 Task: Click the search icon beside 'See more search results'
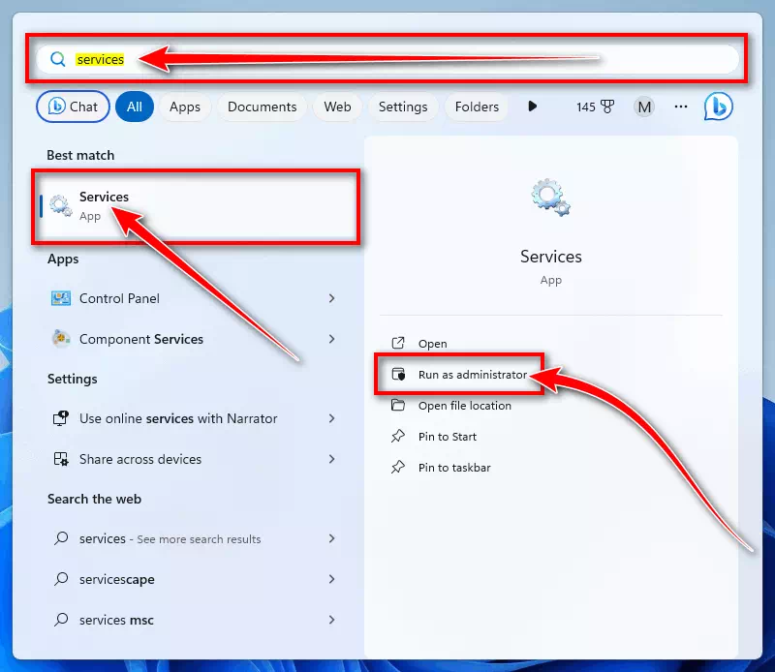click(61, 538)
